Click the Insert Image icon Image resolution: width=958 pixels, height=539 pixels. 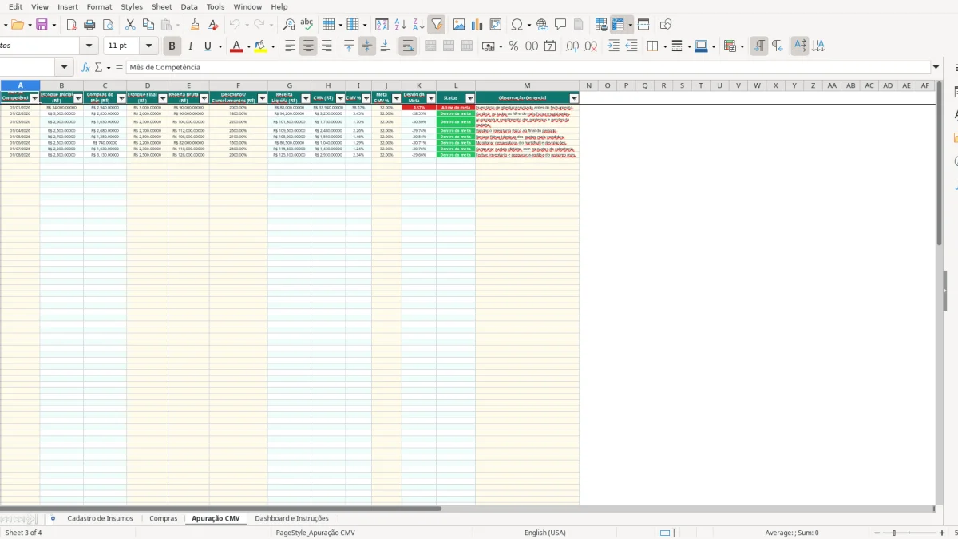point(459,25)
